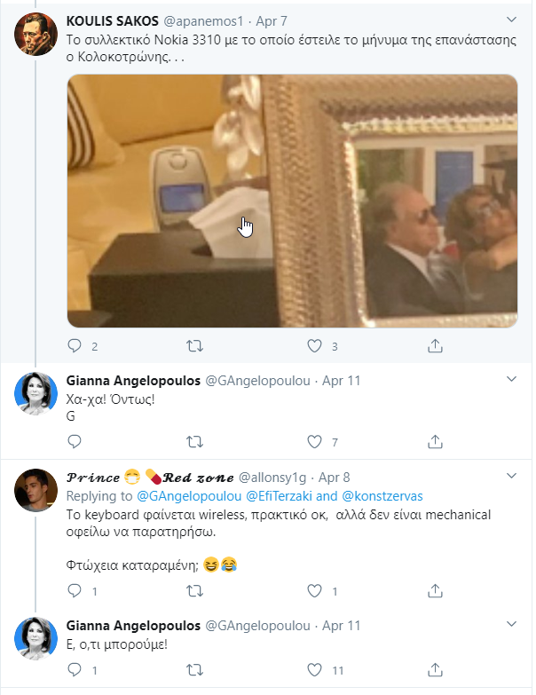This screenshot has width=536, height=695.
Task: Retweet Gianna's "Χα-χα! Όντως!" tweet
Action: pos(194,441)
